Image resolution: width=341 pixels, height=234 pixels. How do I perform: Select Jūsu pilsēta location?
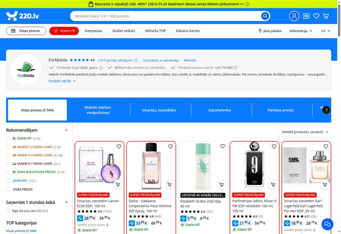270,31
